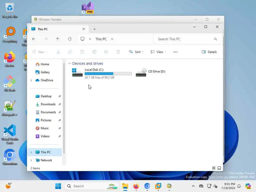This screenshot has height=192, width=256.
Task: Open taskbar clock showing 9:01 PM
Action: [228, 186]
